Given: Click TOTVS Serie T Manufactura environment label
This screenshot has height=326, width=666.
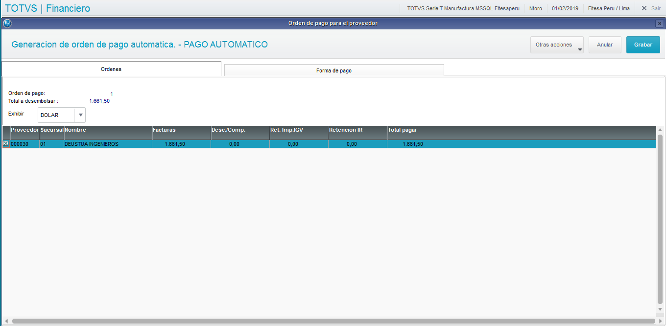Looking at the screenshot, I should [x=463, y=8].
